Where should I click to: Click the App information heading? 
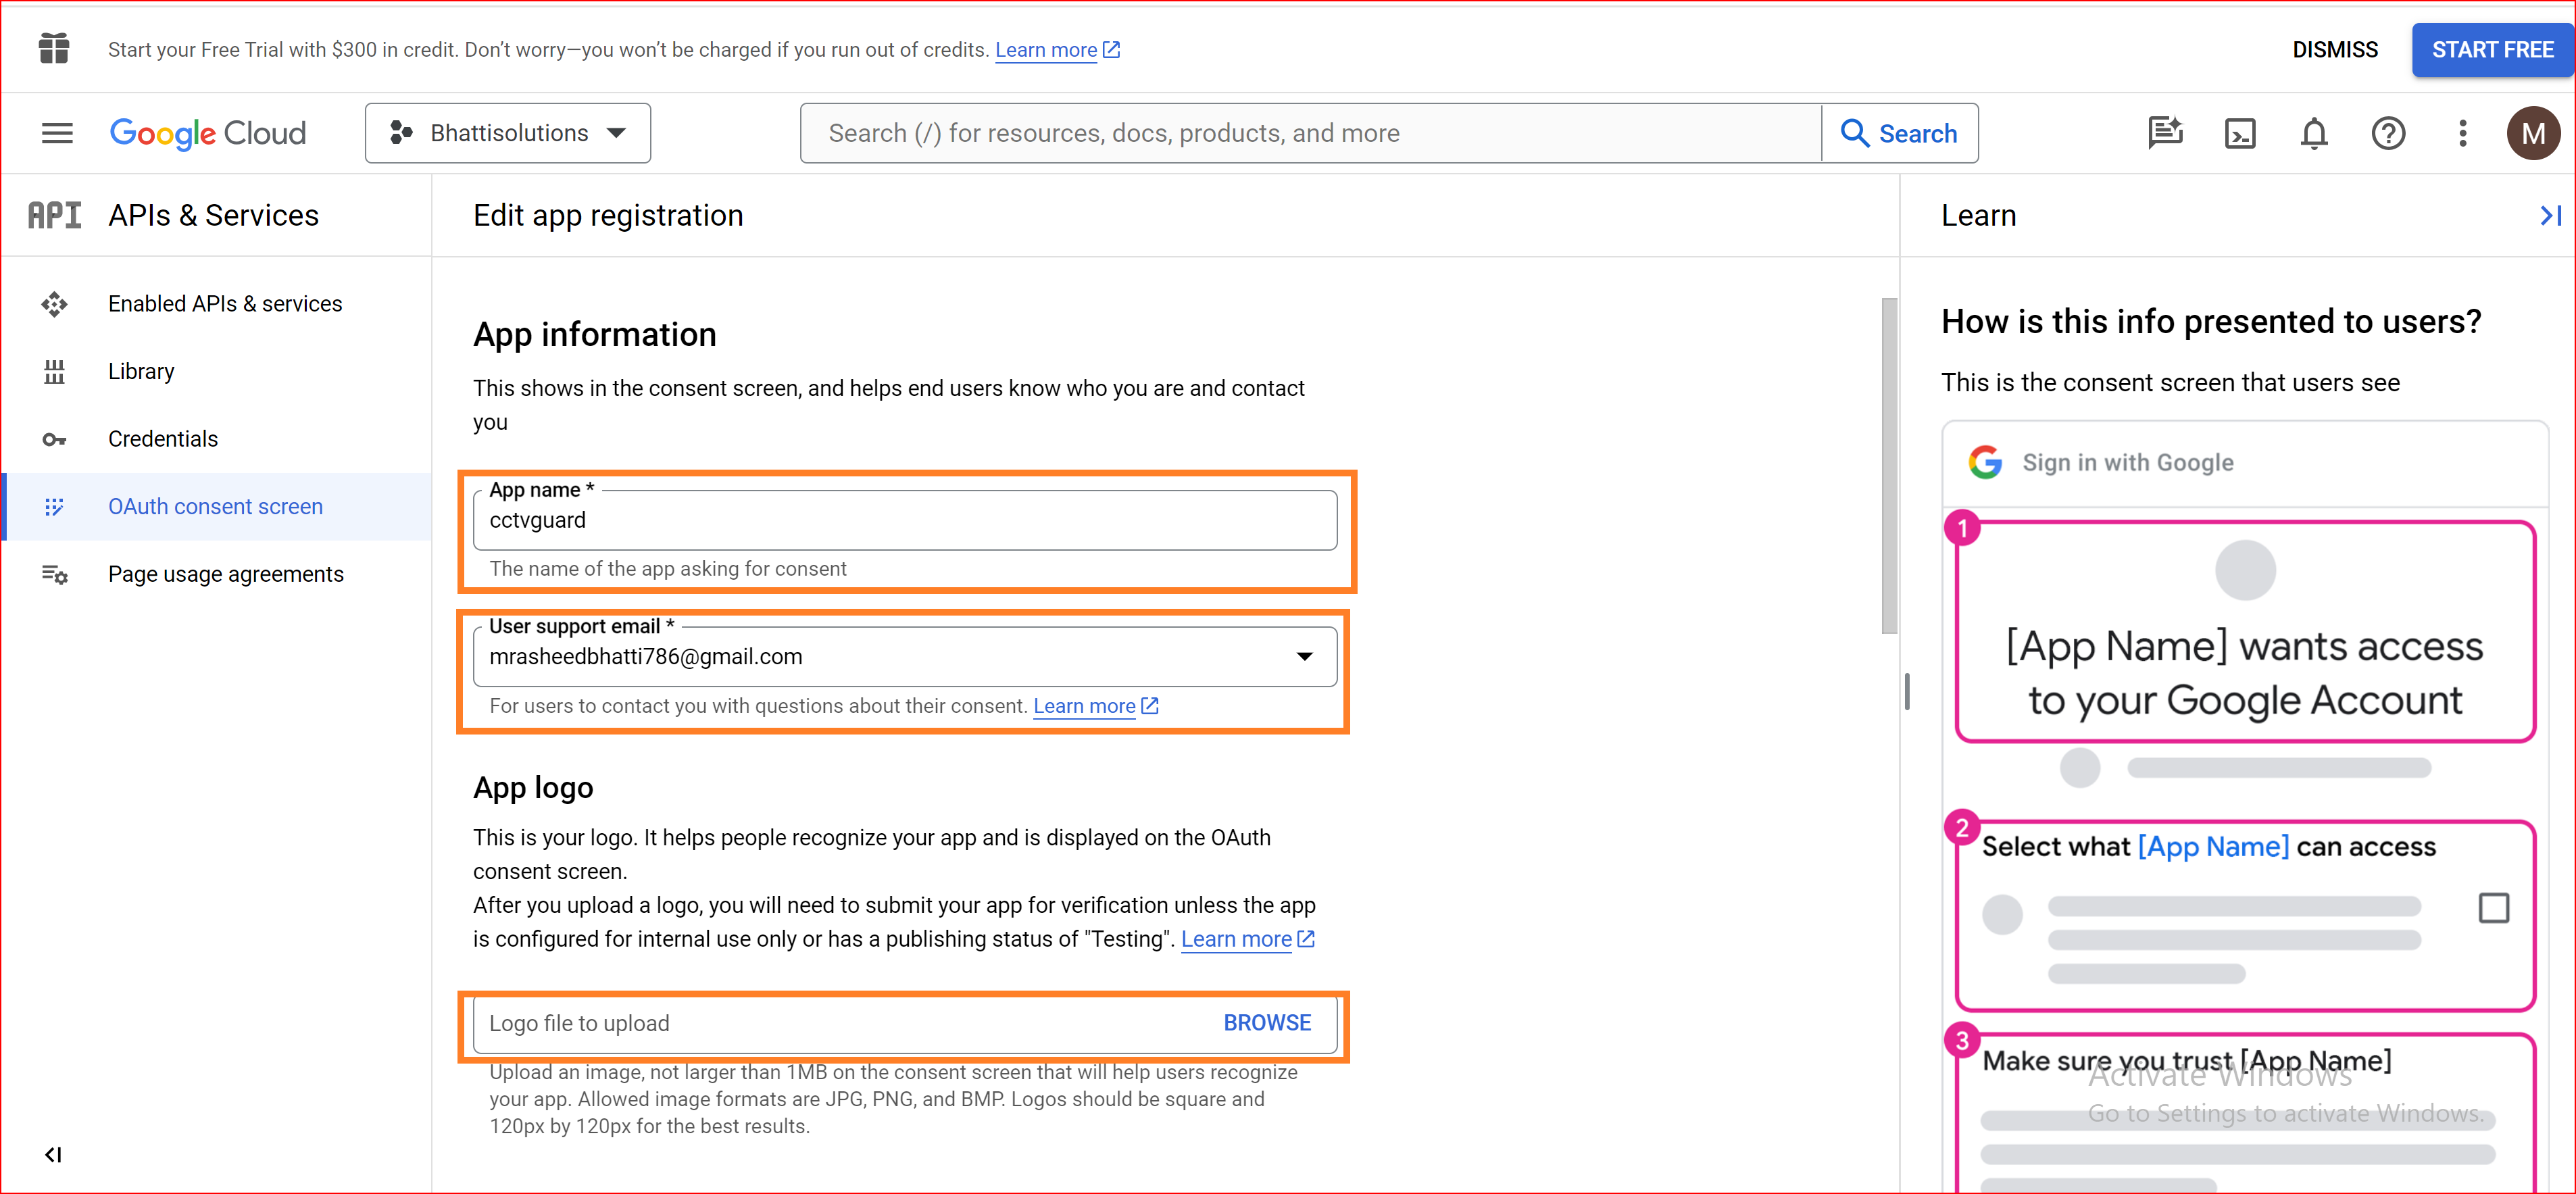[594, 334]
